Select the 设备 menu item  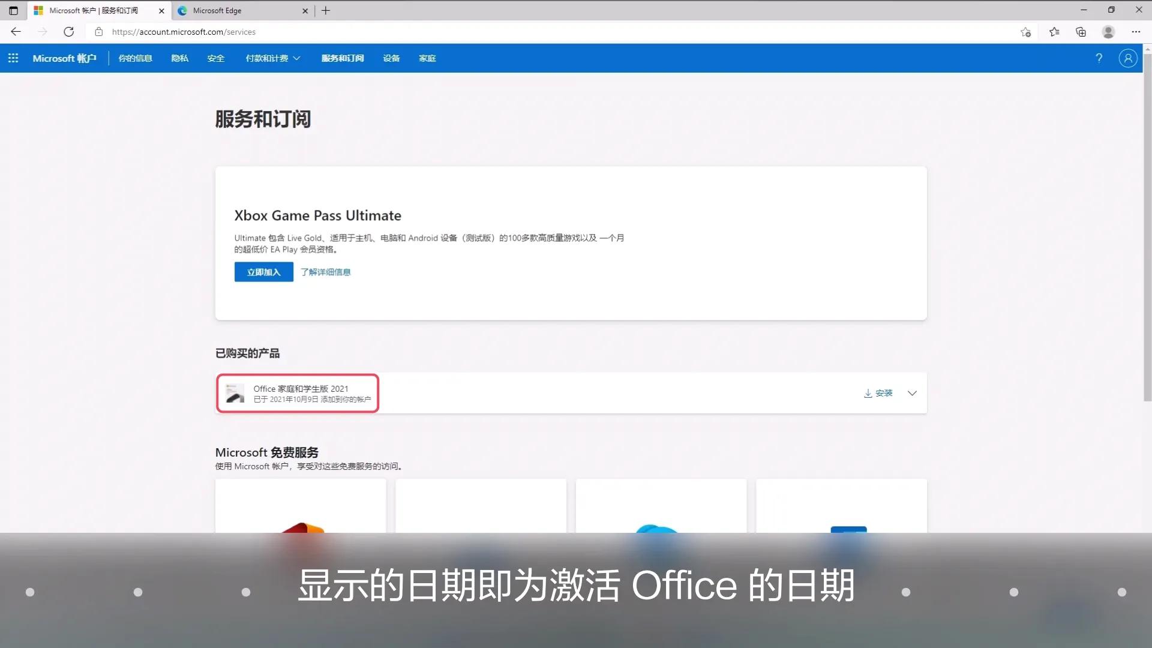tap(391, 58)
